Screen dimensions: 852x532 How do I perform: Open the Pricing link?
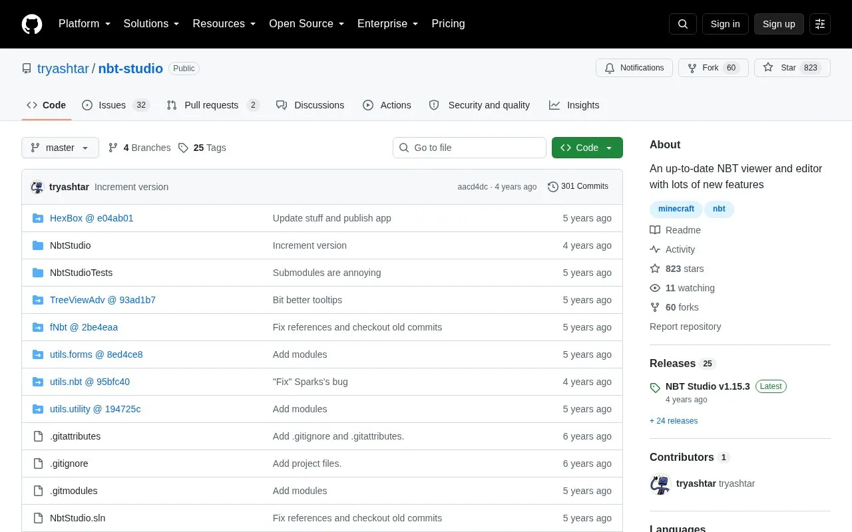448,24
